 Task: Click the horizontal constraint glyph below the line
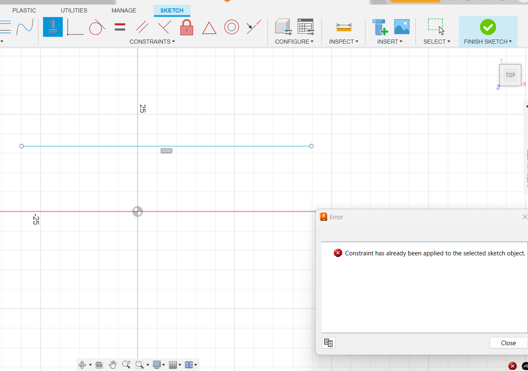tap(166, 151)
